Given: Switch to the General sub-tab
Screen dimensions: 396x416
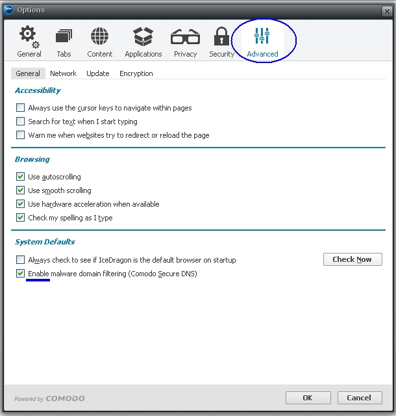Looking at the screenshot, I should (28, 73).
